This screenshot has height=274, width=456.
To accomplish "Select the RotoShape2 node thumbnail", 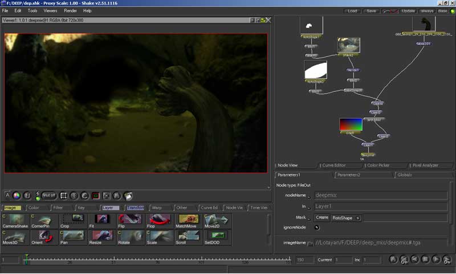I will 316,70.
